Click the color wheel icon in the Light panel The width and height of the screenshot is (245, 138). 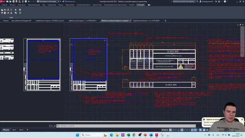(x=2, y=13)
